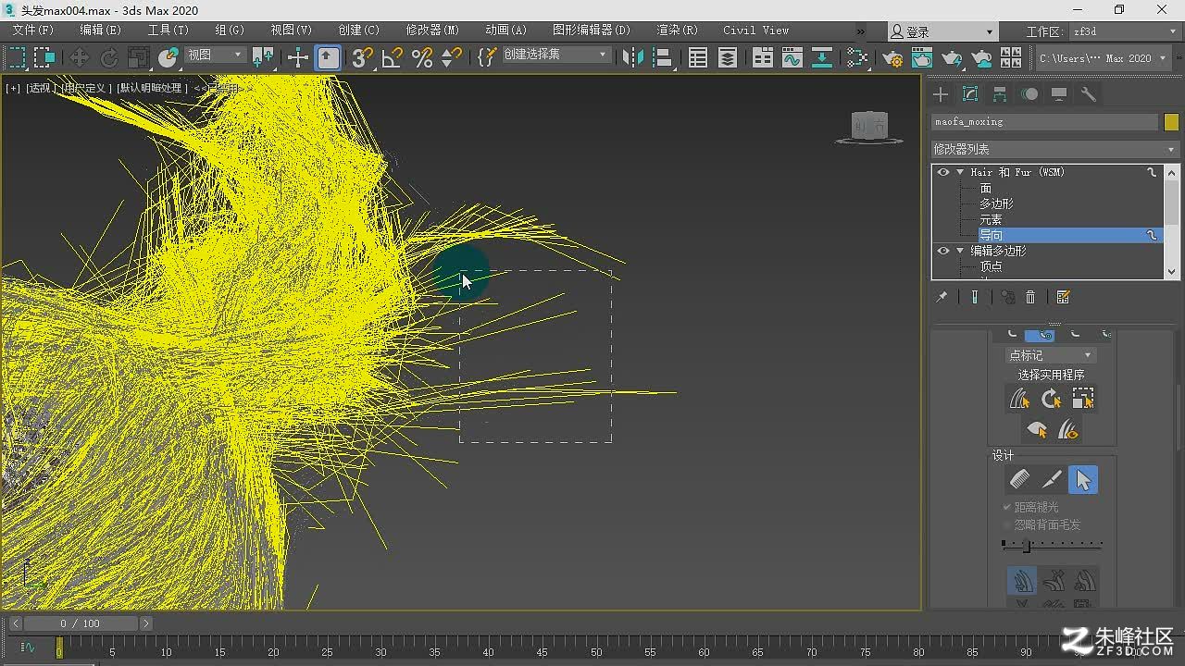Open the 点标记 dropdown
Image resolution: width=1185 pixels, height=666 pixels.
click(1051, 355)
